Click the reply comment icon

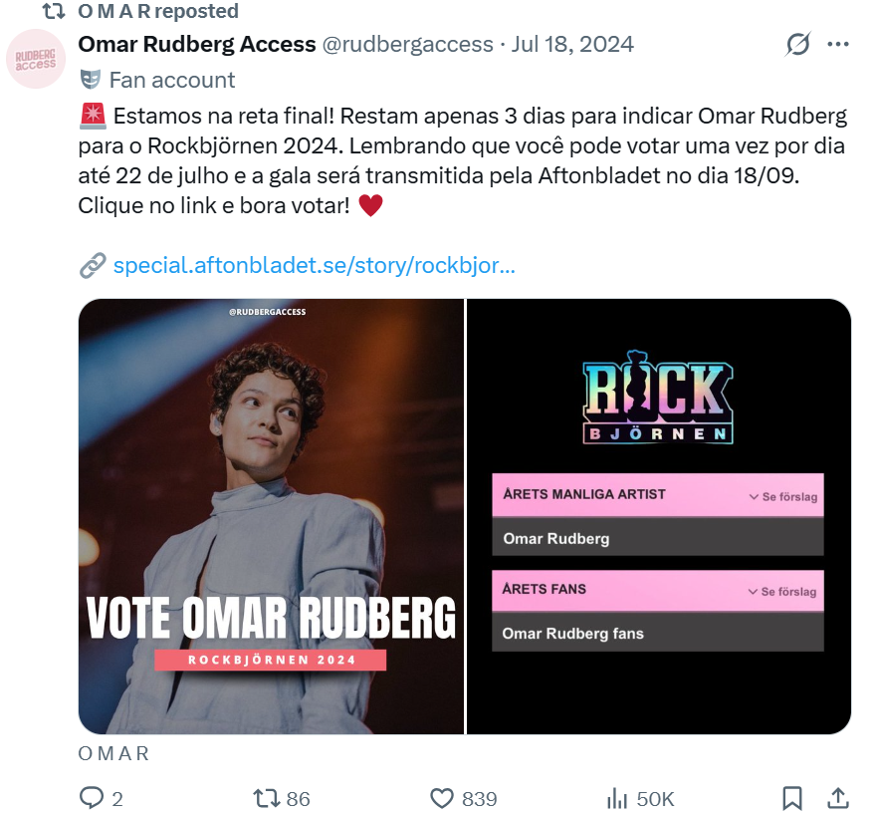coord(92,798)
